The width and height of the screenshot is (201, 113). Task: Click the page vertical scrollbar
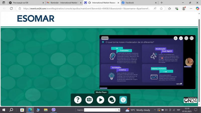click(x=199, y=60)
